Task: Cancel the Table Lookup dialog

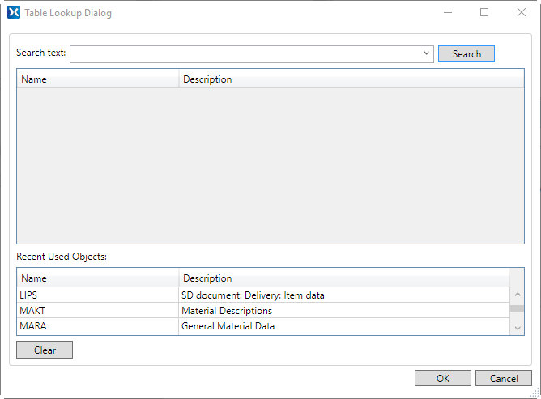Action: [x=503, y=378]
